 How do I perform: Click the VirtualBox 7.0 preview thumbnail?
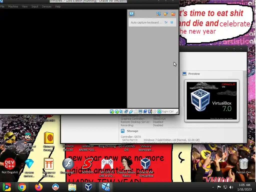(x=211, y=101)
